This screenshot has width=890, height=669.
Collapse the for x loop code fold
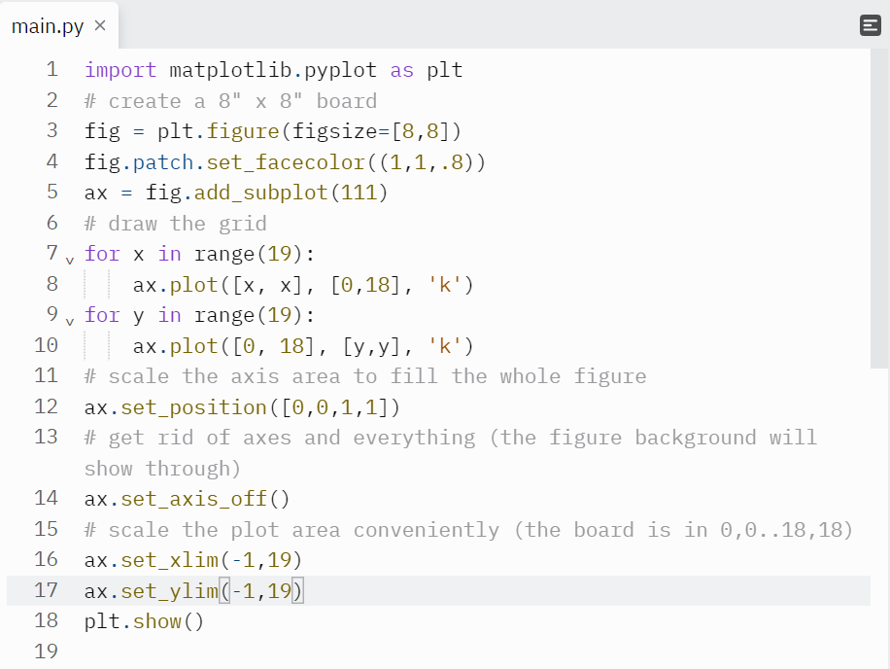click(x=69, y=258)
